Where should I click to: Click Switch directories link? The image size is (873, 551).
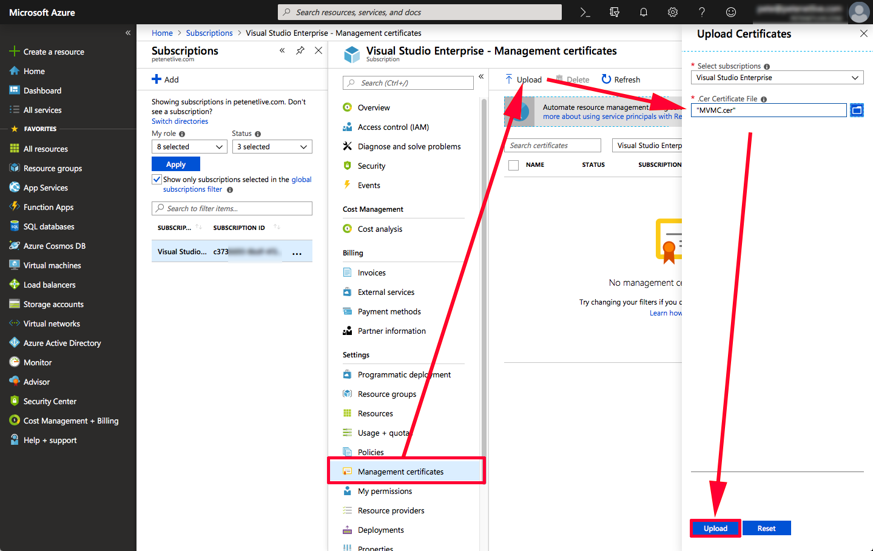[180, 121]
